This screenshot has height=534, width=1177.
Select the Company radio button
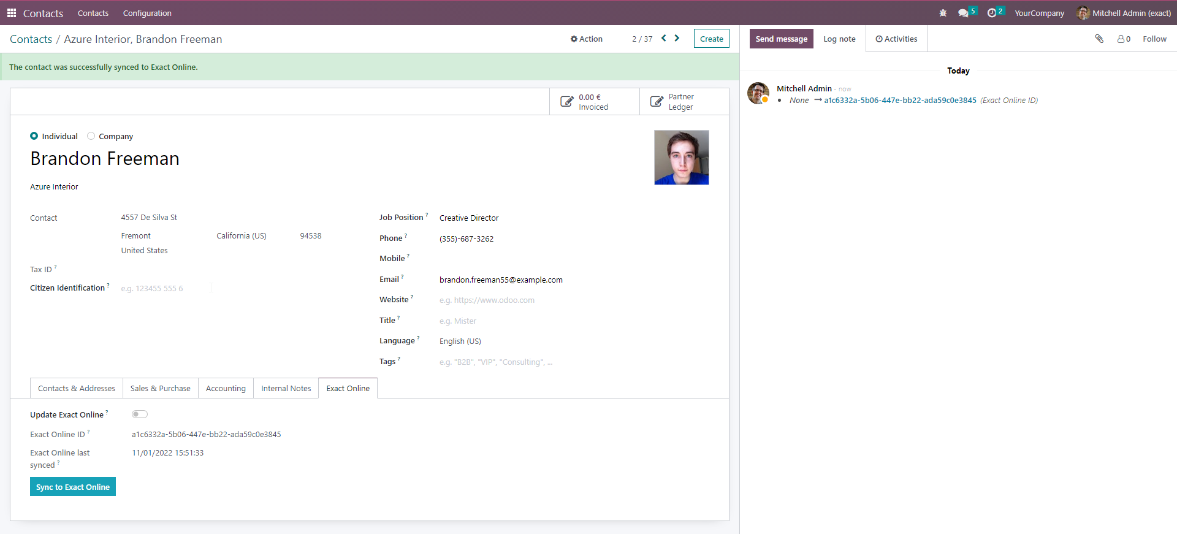click(x=91, y=136)
